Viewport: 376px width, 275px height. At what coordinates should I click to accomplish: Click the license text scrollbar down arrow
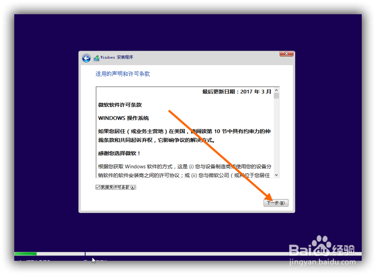click(x=276, y=175)
